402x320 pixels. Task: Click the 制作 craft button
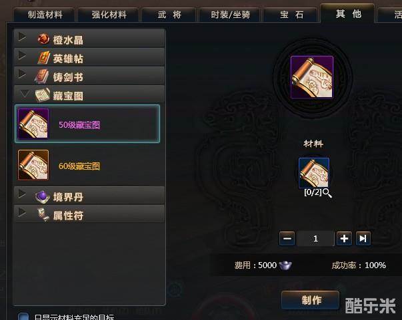(x=311, y=300)
